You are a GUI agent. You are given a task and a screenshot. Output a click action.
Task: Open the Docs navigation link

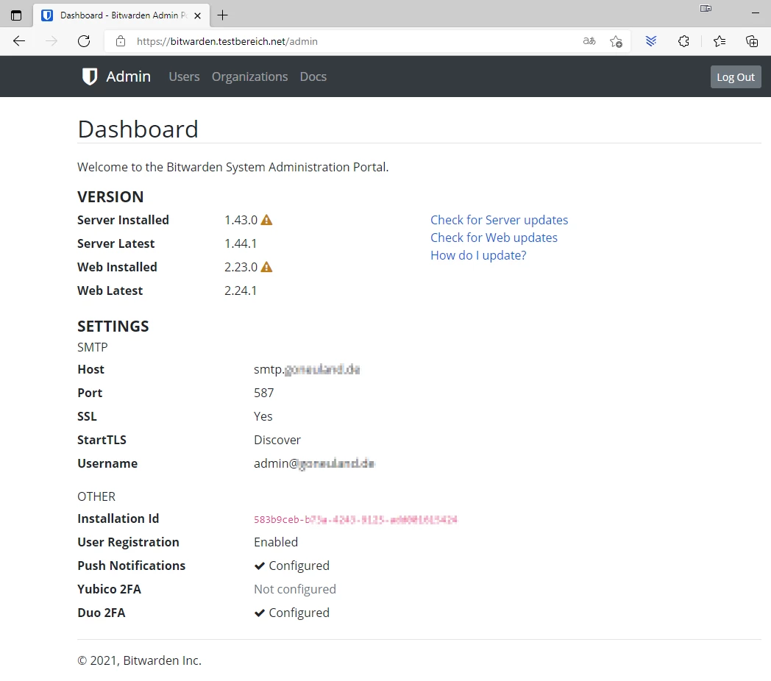click(313, 76)
